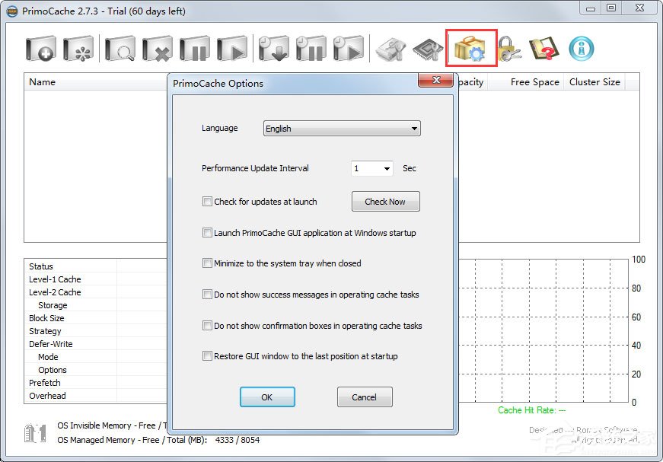Tick Launch PrimoCache GUI at Windows startup
663x462 pixels.
click(x=207, y=233)
